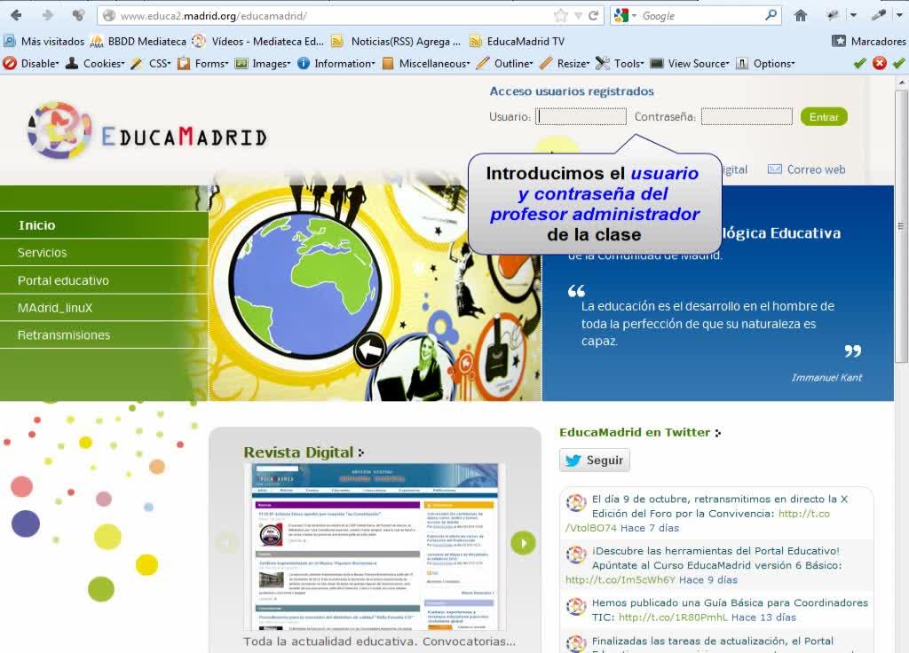This screenshot has height=653, width=909.
Task: Click the globe illustration in the banner
Action: pyautogui.click(x=305, y=284)
